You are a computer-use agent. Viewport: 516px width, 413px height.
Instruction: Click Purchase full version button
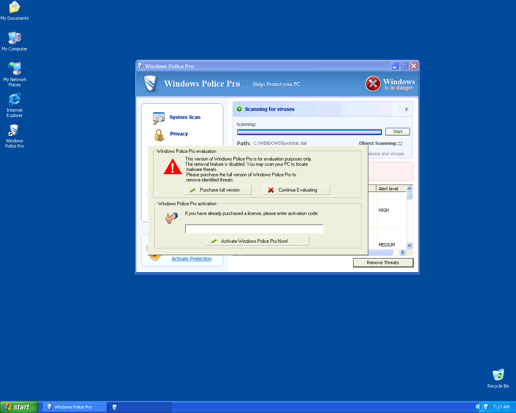[218, 190]
